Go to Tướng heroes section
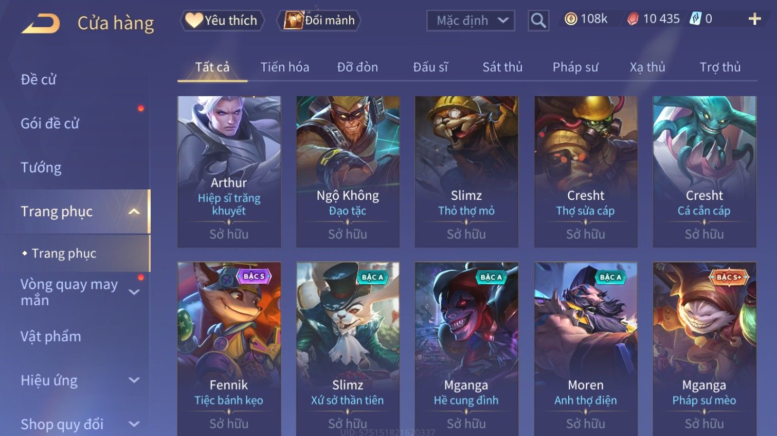The width and height of the screenshot is (777, 436). [x=41, y=168]
